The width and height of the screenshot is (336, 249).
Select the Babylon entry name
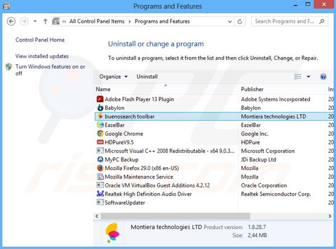pyautogui.click(x=114, y=108)
